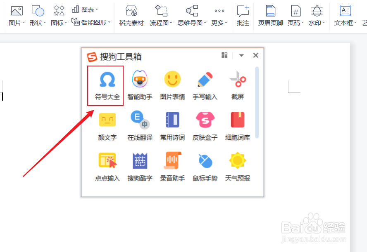The height and width of the screenshot is (252, 367).
Task: Open the 颜文字 kaomoji tool
Action: [107, 126]
